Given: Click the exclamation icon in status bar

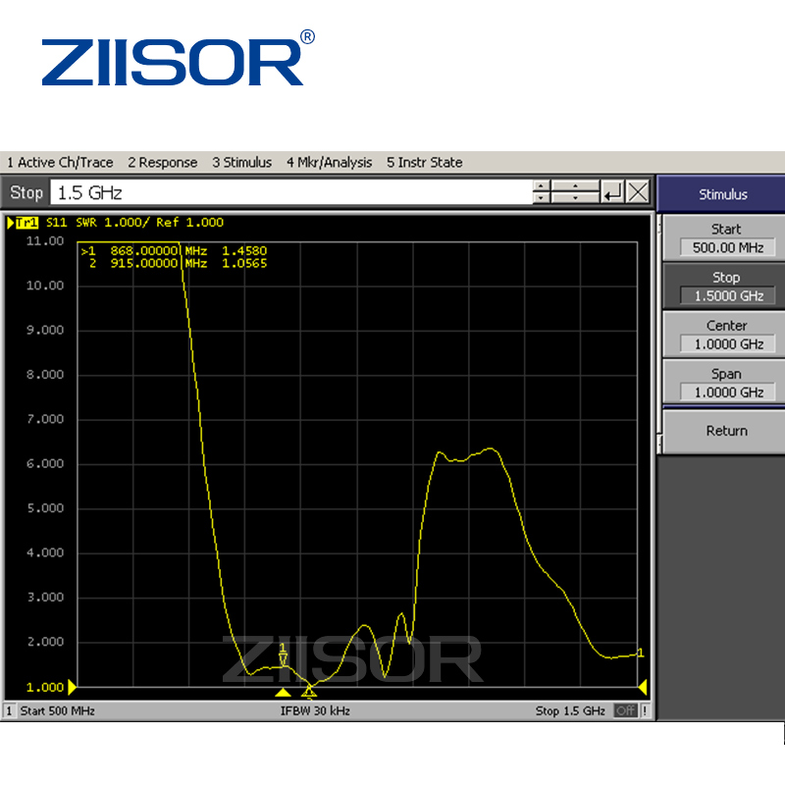Looking at the screenshot, I should tap(645, 710).
